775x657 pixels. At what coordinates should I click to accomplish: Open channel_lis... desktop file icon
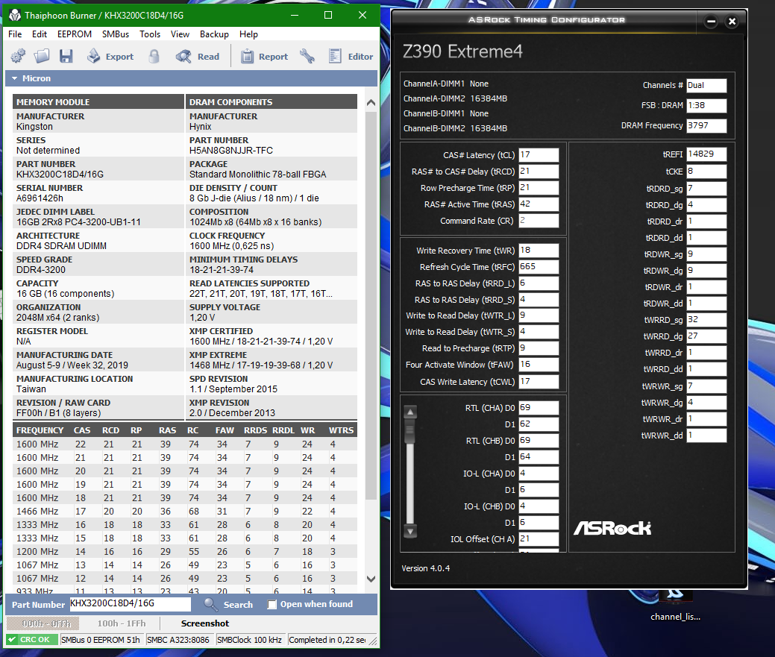point(675,605)
